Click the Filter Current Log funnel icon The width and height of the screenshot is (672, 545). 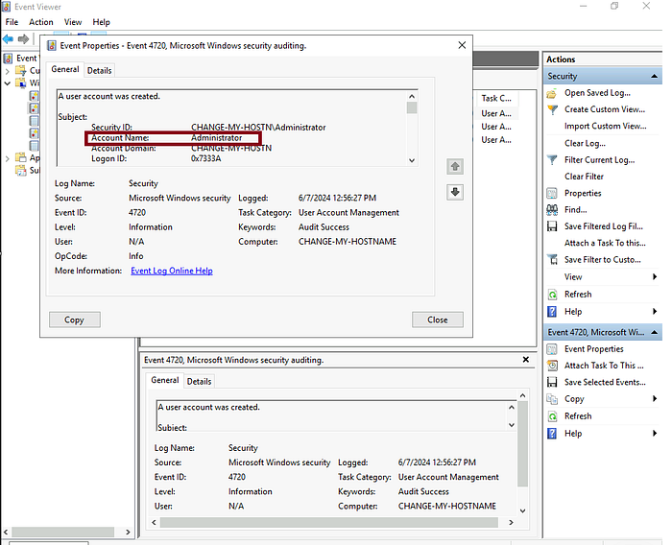[552, 160]
